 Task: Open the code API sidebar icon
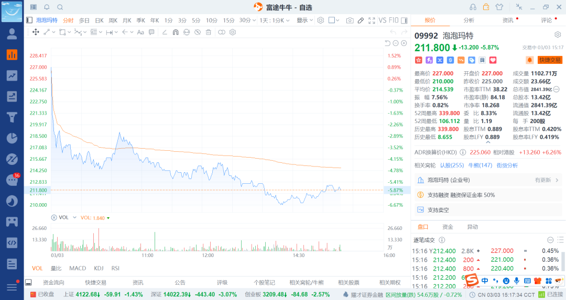[12, 242]
